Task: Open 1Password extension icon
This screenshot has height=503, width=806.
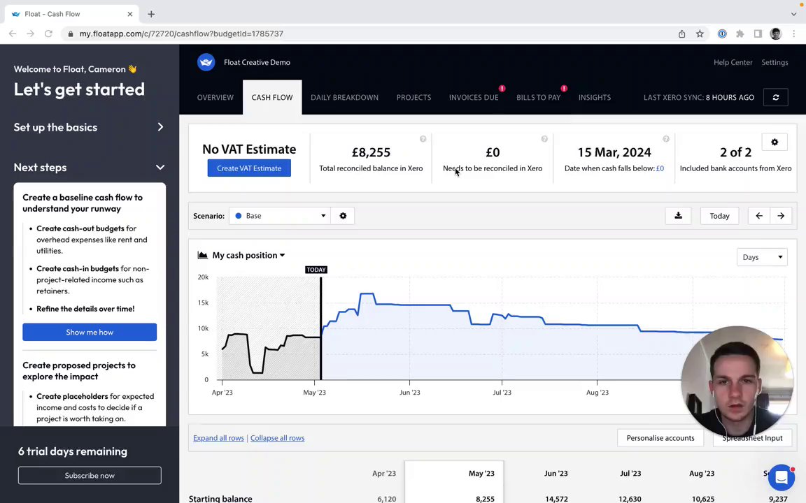Action: pyautogui.click(x=722, y=34)
